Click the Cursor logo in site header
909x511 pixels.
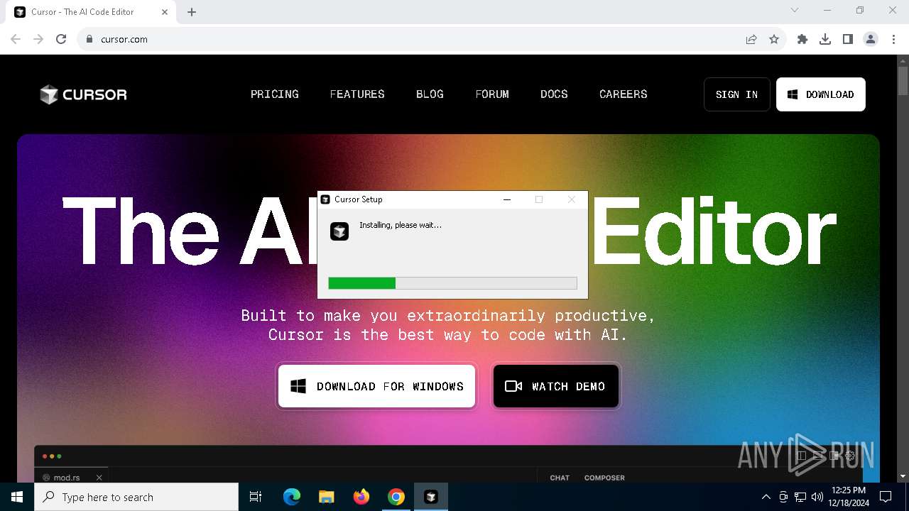tap(83, 94)
